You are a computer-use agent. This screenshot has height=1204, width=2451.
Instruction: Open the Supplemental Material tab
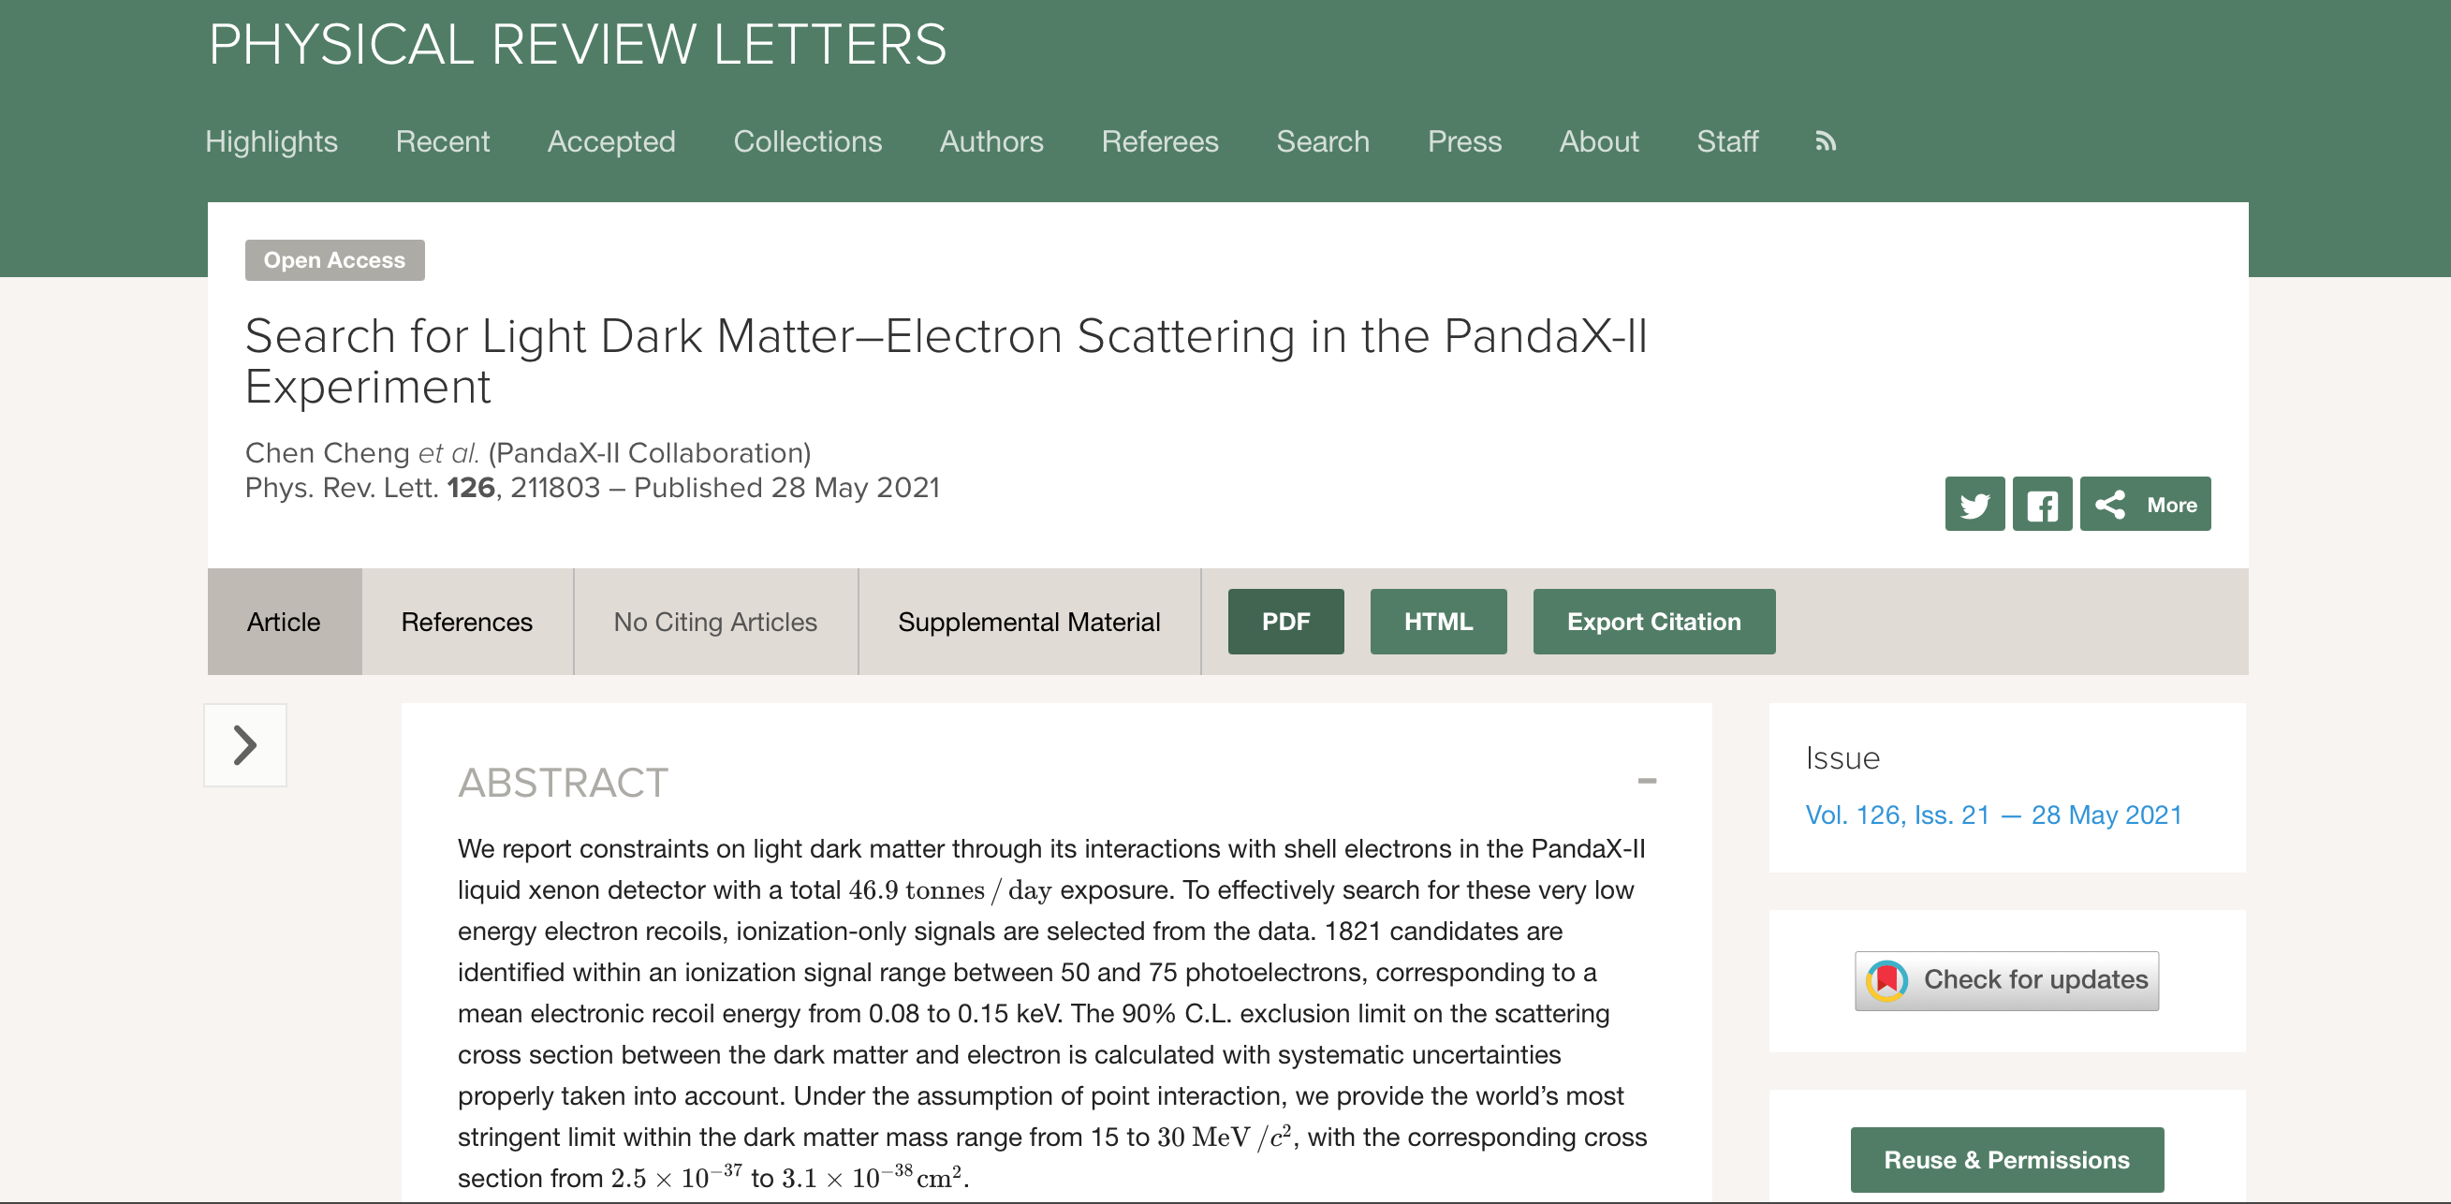1029,623
